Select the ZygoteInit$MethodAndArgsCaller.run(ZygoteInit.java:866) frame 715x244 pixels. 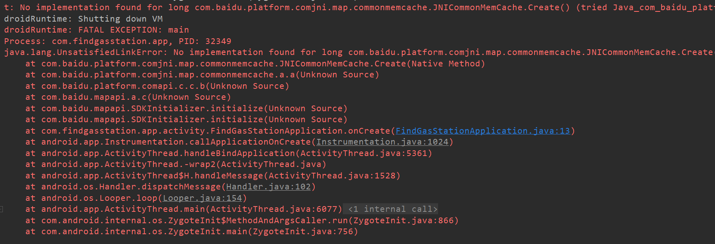pyautogui.click(x=242, y=220)
